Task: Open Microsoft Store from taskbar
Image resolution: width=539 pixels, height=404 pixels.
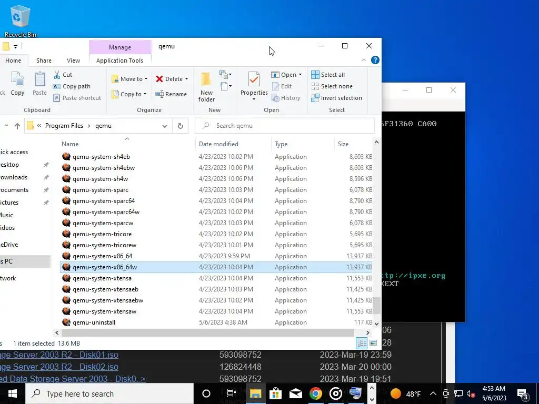Action: (x=275, y=393)
